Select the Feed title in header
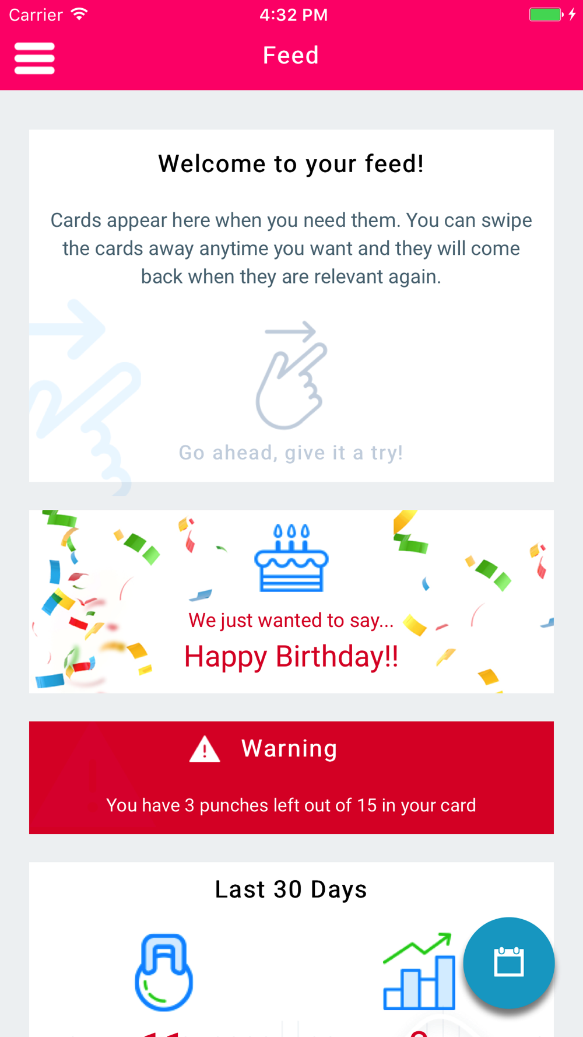 [x=291, y=55]
